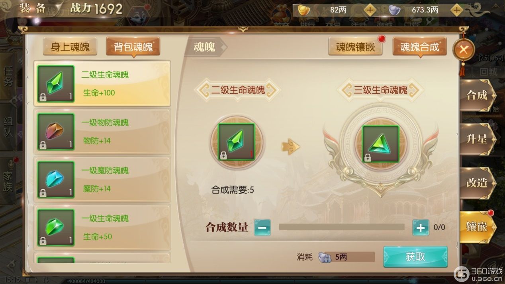
Task: Select the 一级物防魂魄 brown gem icon
Action: click(56, 132)
